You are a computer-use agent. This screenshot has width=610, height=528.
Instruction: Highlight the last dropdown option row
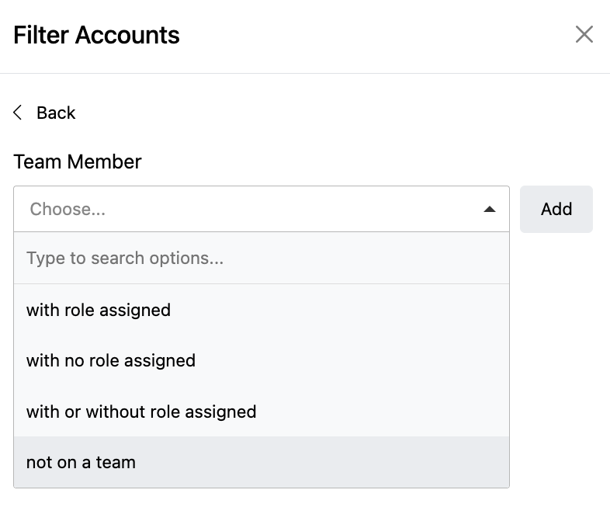(261, 462)
